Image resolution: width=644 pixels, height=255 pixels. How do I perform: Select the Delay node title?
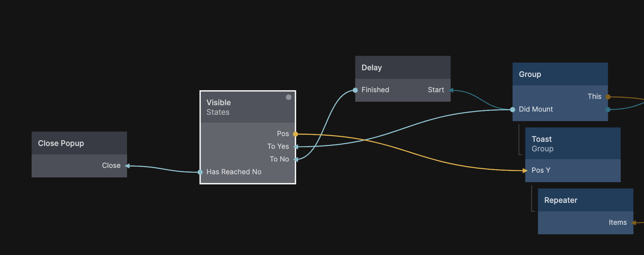372,68
